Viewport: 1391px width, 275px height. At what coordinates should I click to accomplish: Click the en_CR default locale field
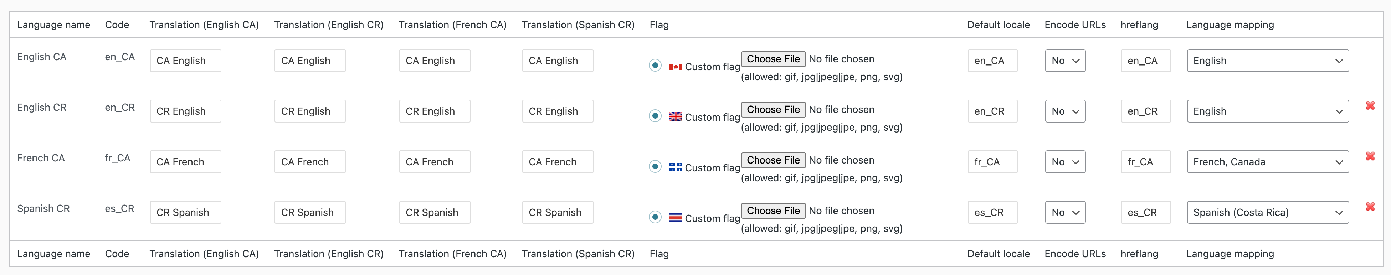[992, 111]
